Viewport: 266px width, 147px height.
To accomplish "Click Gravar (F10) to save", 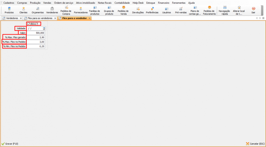I will click(x=10, y=144).
